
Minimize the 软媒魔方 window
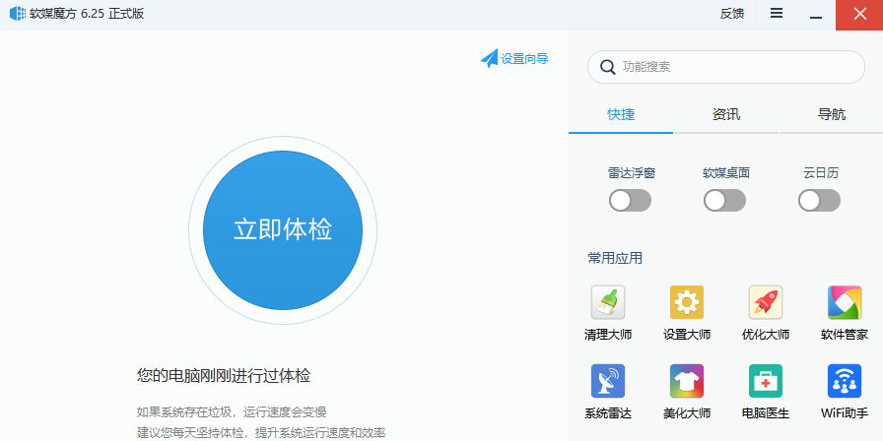pos(815,15)
